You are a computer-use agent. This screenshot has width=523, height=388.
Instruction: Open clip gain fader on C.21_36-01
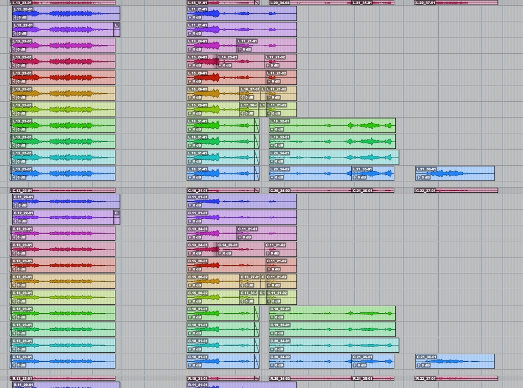pyautogui.click(x=419, y=365)
